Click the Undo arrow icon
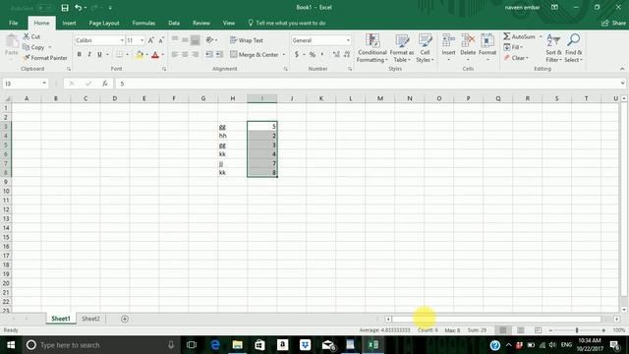 pyautogui.click(x=78, y=8)
